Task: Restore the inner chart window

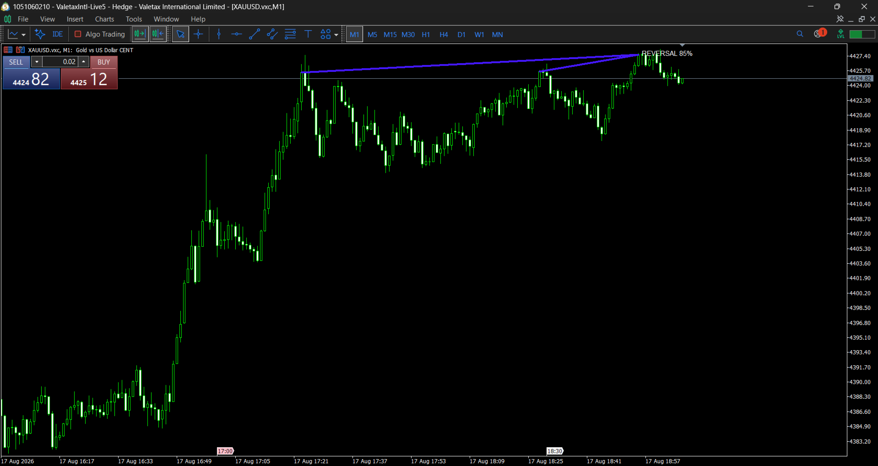Action: pos(862,19)
